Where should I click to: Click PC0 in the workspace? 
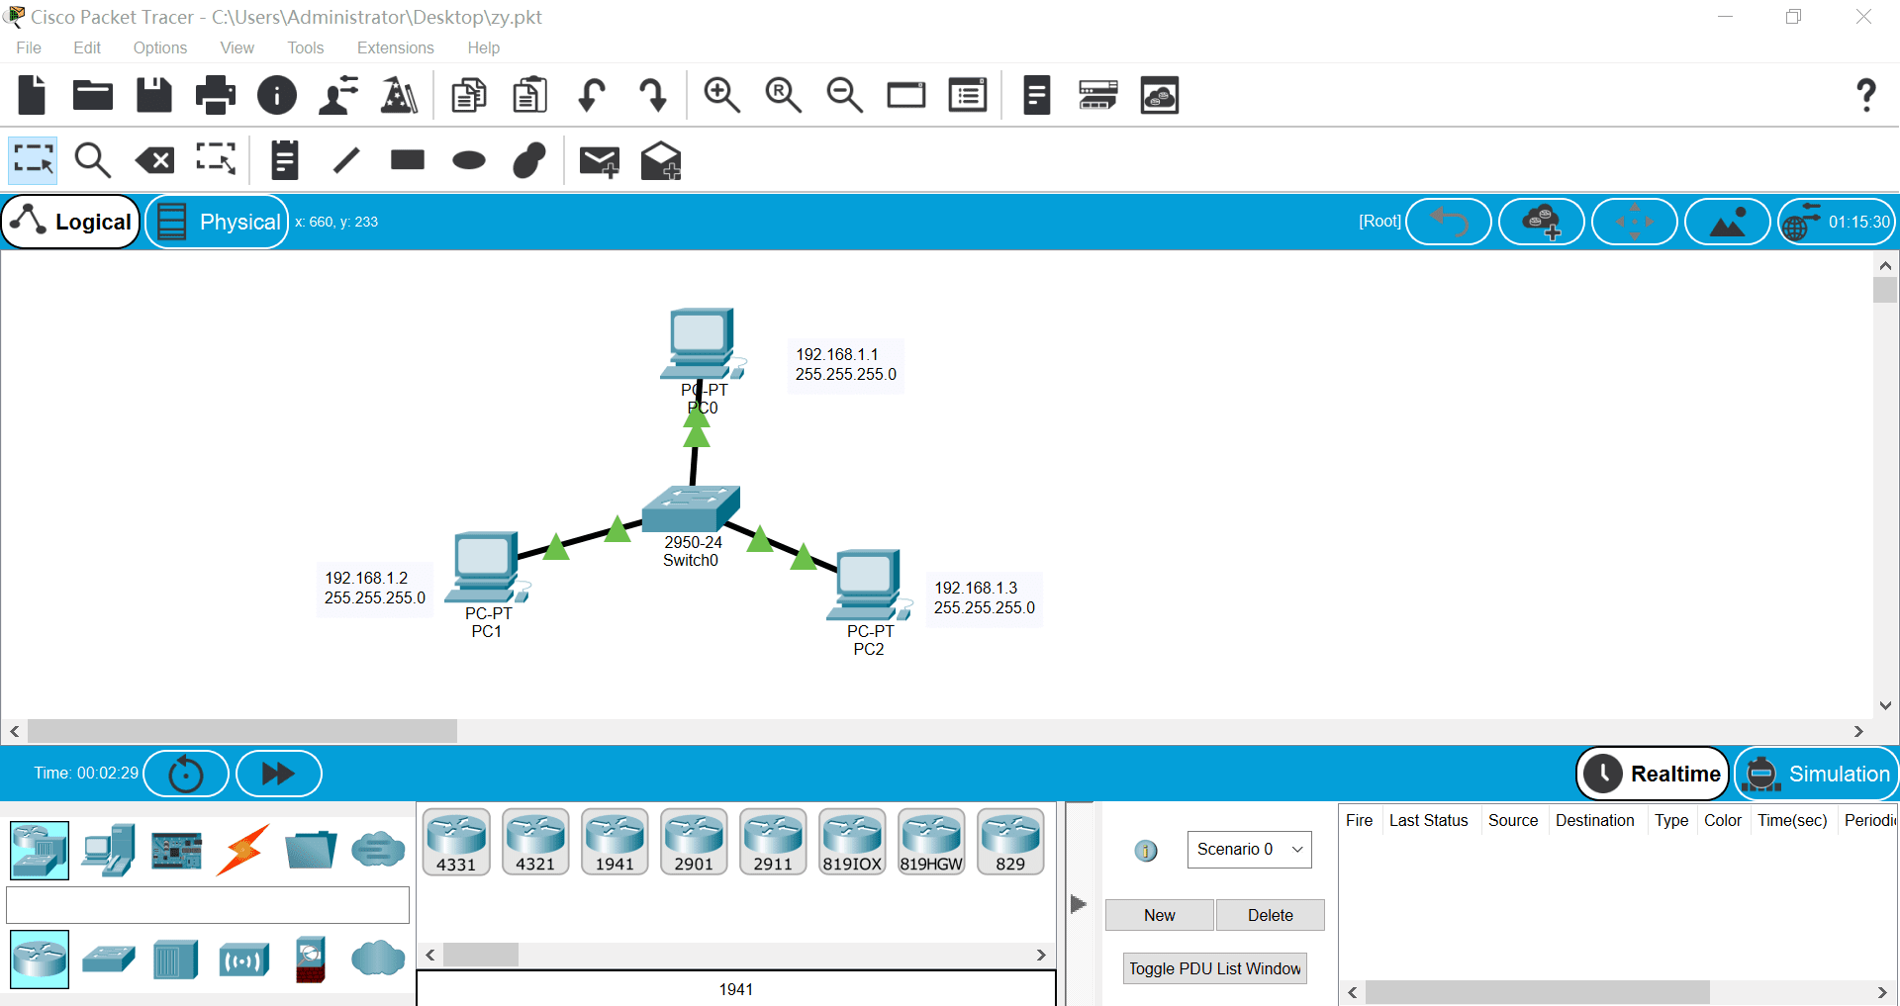702,343
